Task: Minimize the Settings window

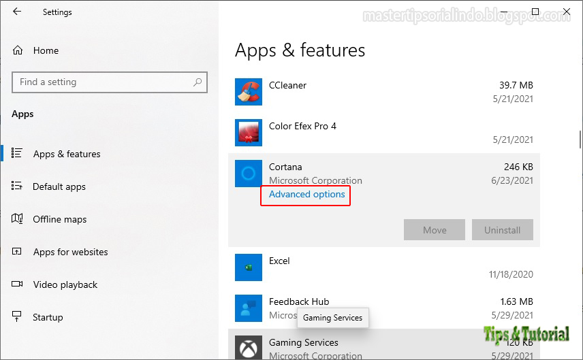Action: click(503, 12)
